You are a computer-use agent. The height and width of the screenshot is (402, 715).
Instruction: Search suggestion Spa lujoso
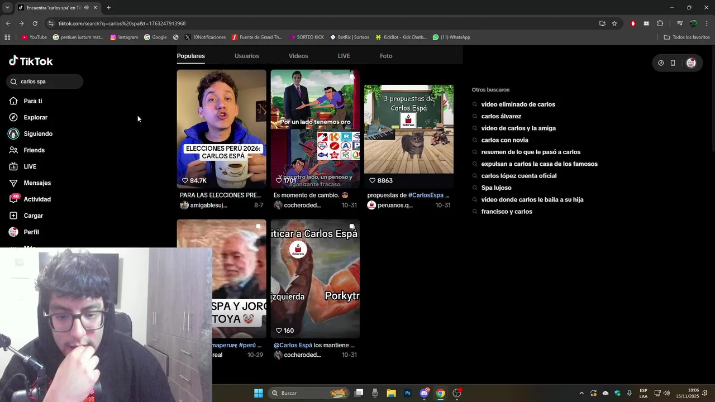(x=496, y=188)
